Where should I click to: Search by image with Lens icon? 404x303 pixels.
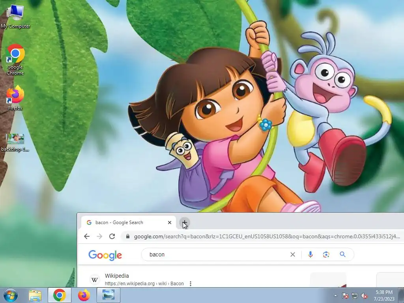point(326,254)
